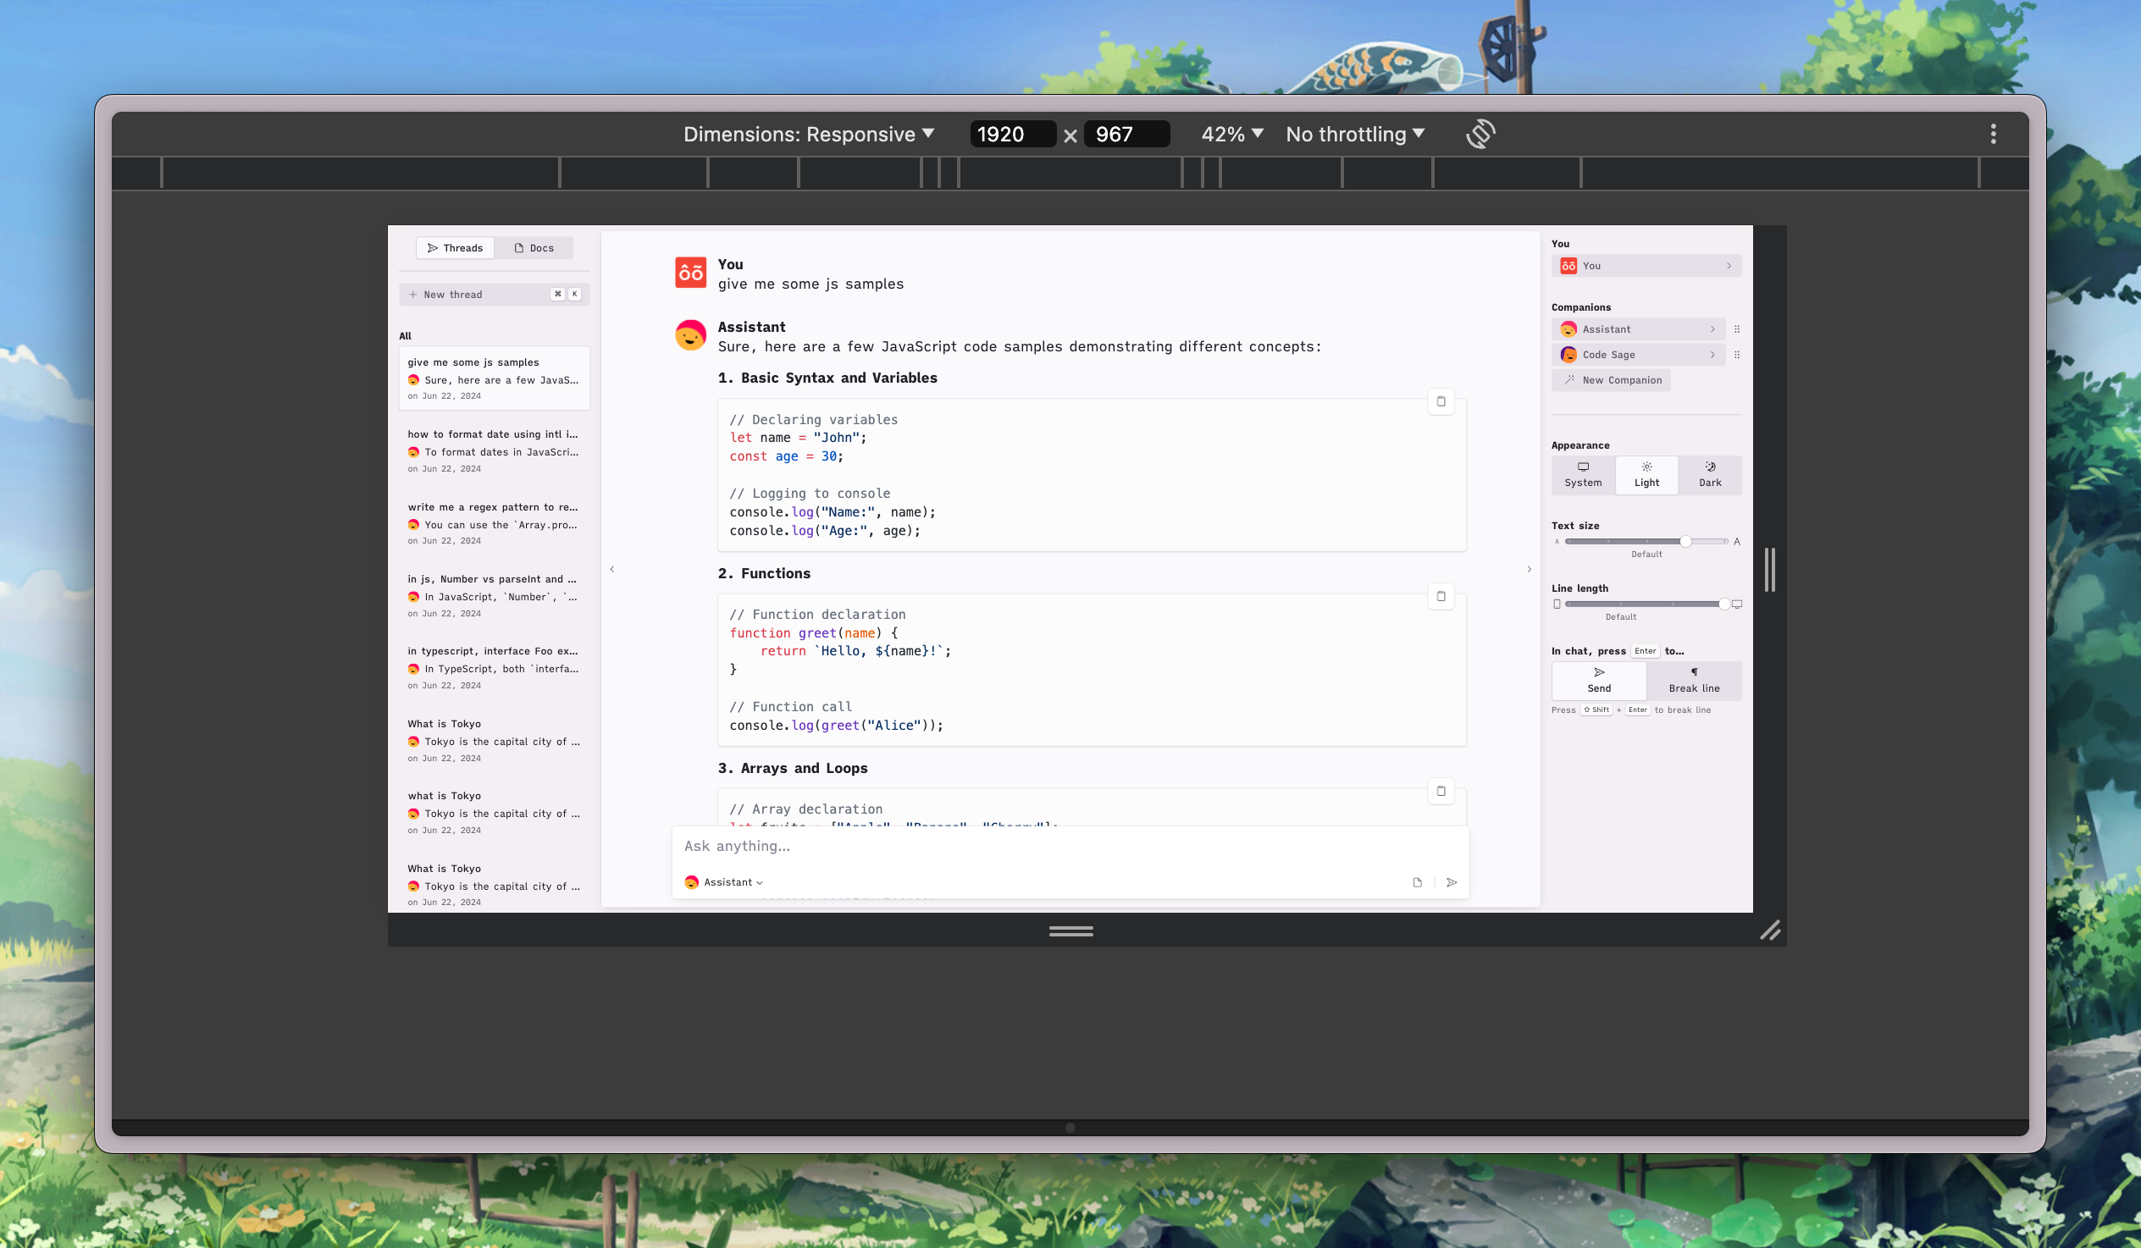Start a New thread
The width and height of the screenshot is (2141, 1248).
coord(494,294)
